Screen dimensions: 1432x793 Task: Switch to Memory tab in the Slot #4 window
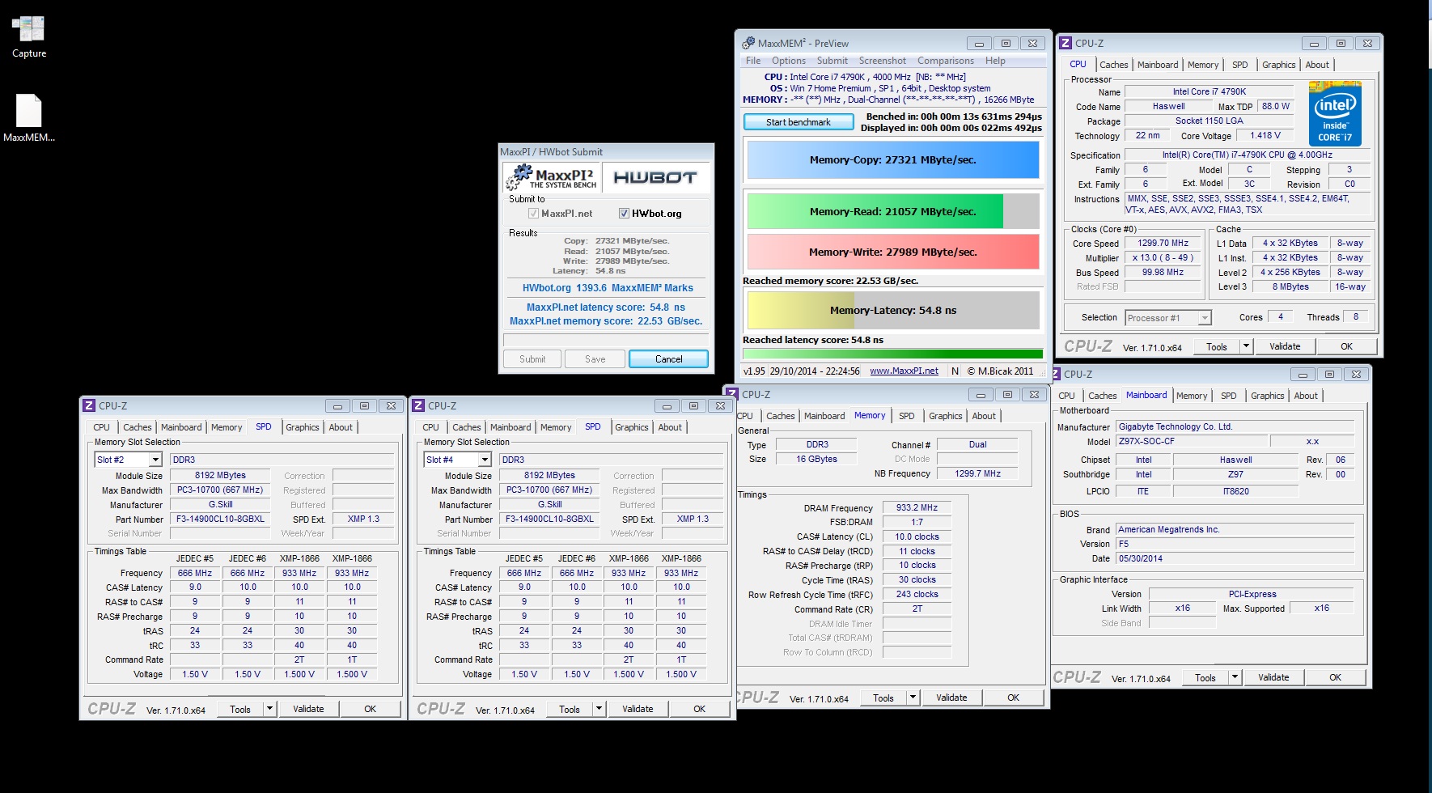pos(556,427)
